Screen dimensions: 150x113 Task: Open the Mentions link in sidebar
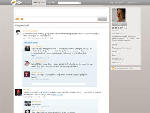[x=121, y=48]
